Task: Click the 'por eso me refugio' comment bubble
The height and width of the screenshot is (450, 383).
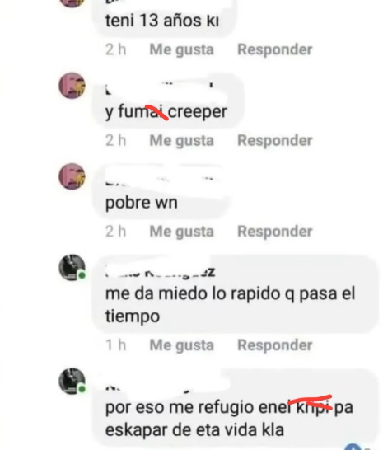Action: tap(236, 409)
